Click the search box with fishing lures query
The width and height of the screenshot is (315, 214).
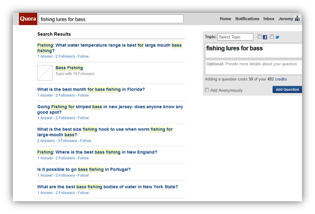[x=111, y=19]
